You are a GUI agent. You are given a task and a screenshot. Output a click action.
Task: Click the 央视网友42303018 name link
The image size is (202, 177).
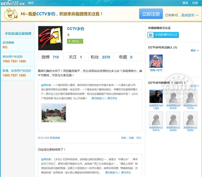pos(156,129)
